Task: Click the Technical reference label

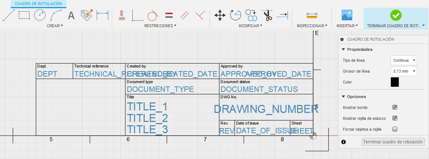Action: 91,66
